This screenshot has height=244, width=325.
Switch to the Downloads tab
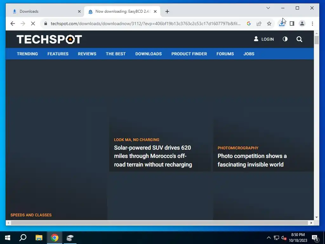pyautogui.click(x=45, y=11)
